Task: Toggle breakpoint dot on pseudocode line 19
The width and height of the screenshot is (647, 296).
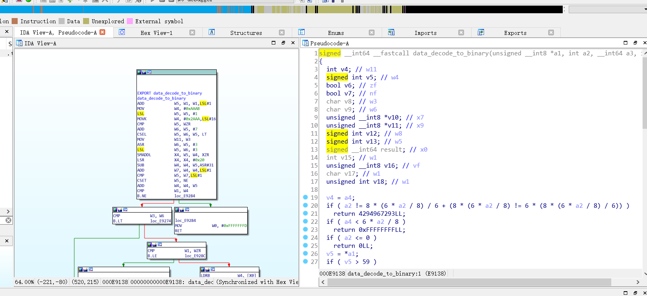Action: coord(305,197)
